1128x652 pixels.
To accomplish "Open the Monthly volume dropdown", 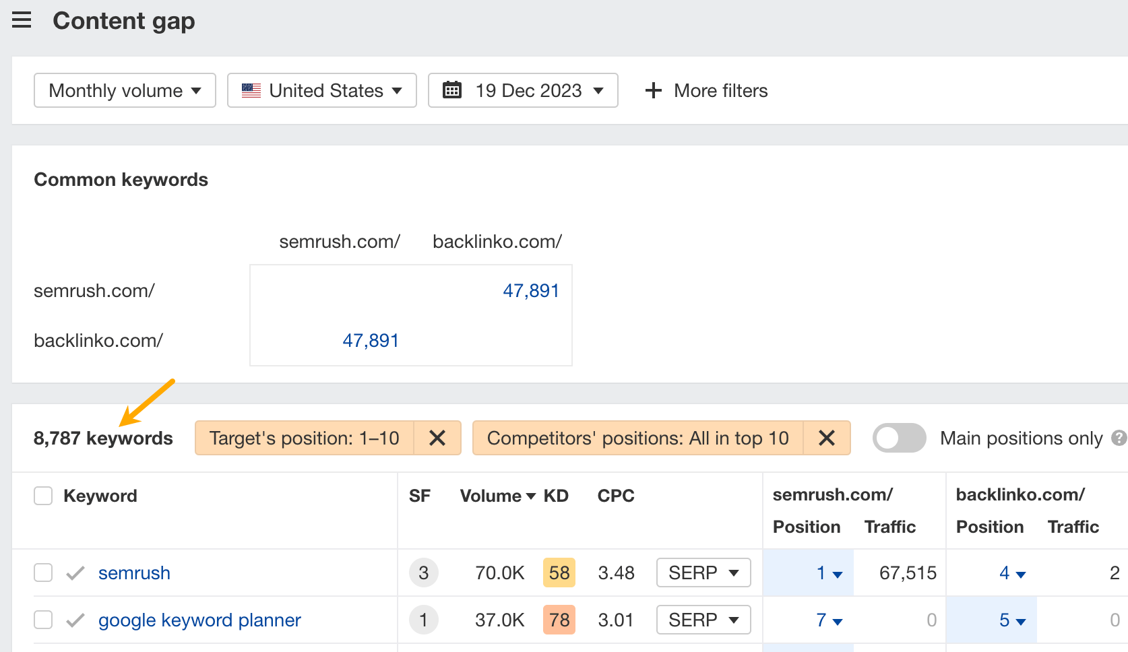I will coord(124,90).
